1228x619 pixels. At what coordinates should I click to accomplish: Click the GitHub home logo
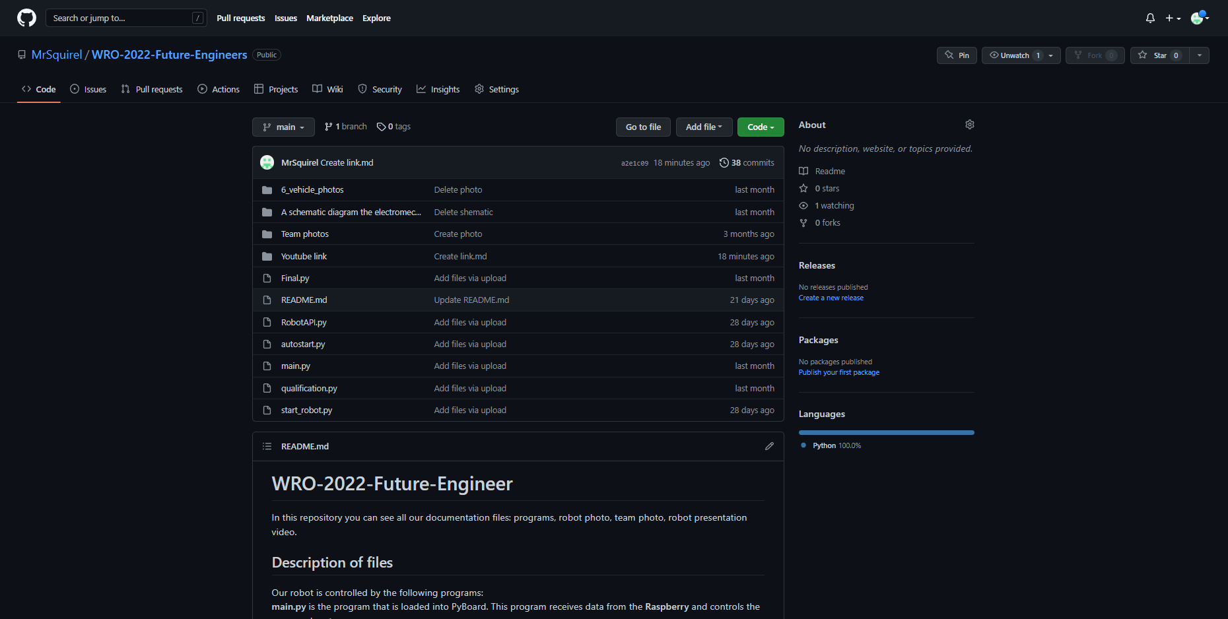(x=26, y=18)
